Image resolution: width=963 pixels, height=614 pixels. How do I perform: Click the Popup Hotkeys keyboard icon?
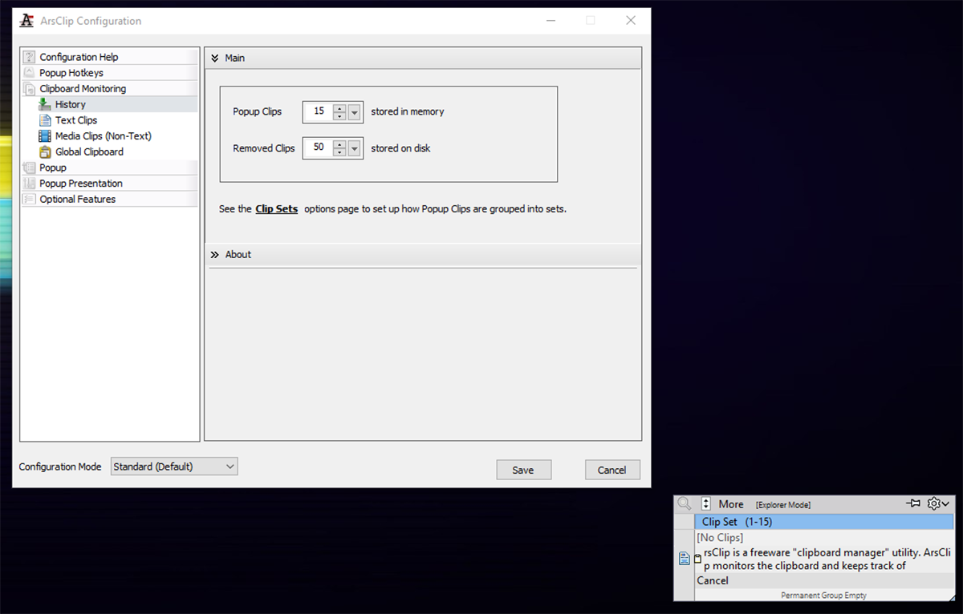click(x=29, y=73)
